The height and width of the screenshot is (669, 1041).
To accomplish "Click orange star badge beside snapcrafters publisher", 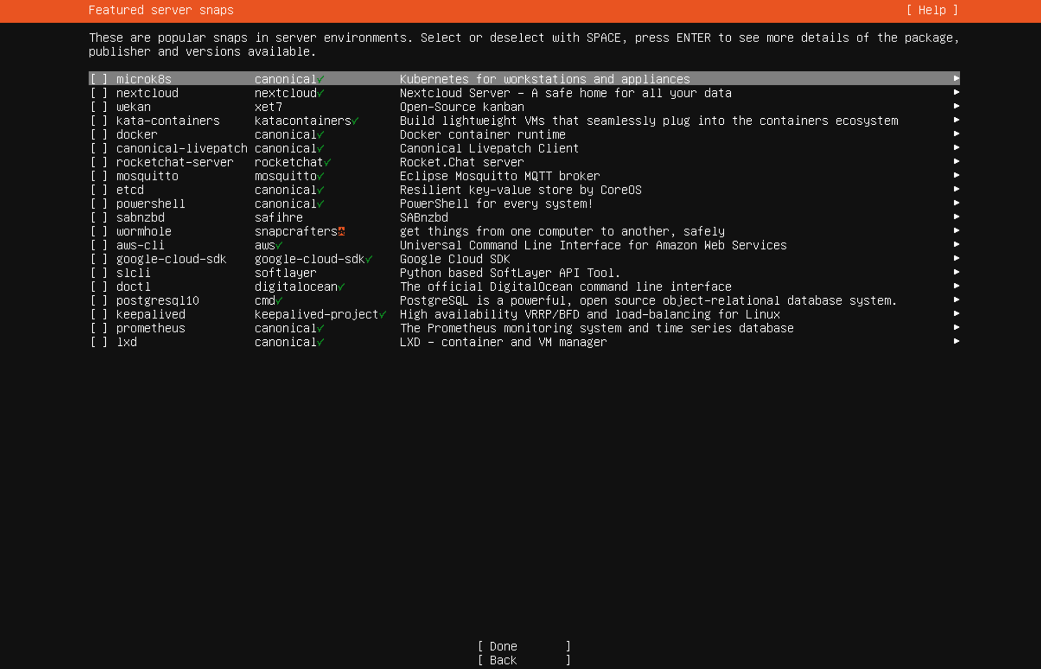I will (x=341, y=231).
